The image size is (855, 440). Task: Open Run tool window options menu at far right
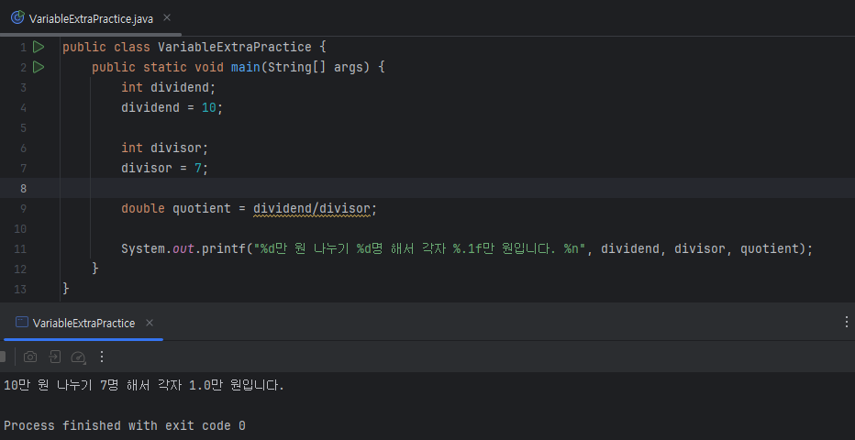tap(846, 323)
